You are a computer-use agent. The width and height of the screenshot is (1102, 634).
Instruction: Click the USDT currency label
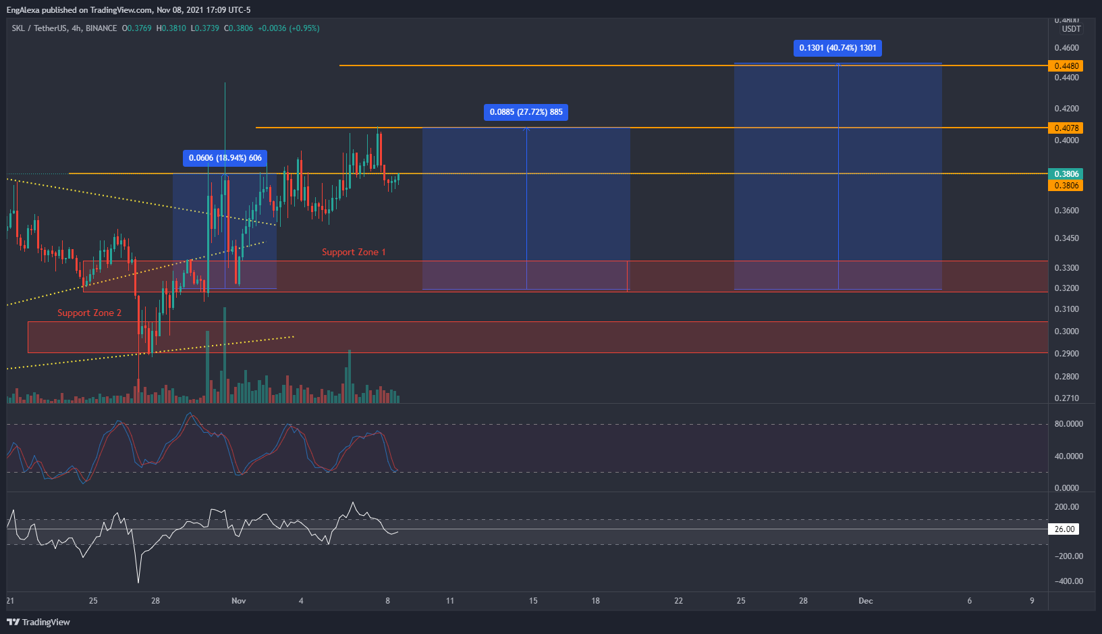[x=1071, y=29]
